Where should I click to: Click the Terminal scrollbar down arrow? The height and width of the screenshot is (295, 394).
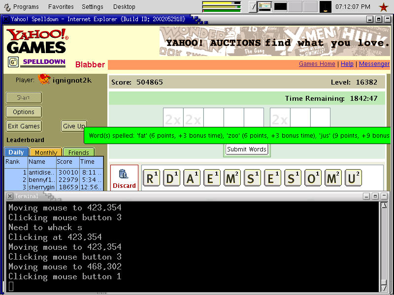click(x=384, y=288)
